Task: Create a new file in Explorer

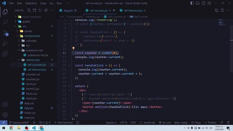Action: [29, 11]
